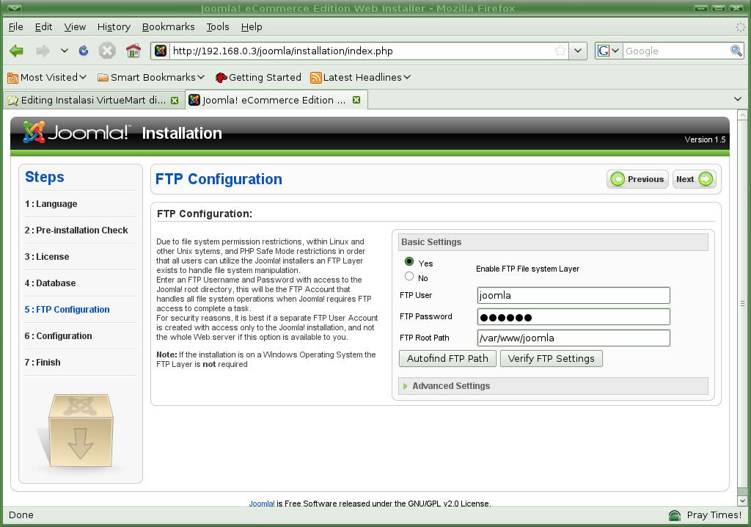Select Yes to enable FTP layer
Viewport: 751px width, 527px height.
409,261
